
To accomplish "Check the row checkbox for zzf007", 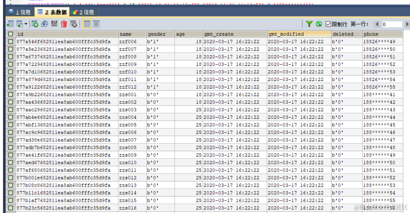I will point(11,49).
